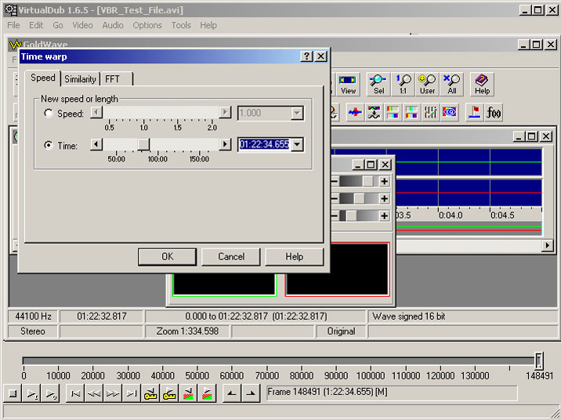Click the Time slider thumb

(x=143, y=144)
